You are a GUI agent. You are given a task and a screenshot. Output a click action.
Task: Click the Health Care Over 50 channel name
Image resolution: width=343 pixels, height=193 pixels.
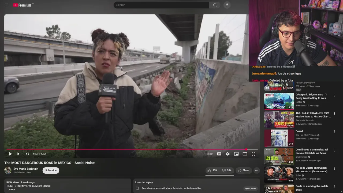(x=305, y=83)
